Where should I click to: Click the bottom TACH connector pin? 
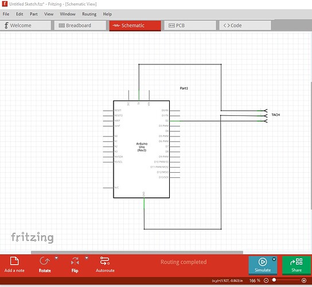tap(263, 121)
